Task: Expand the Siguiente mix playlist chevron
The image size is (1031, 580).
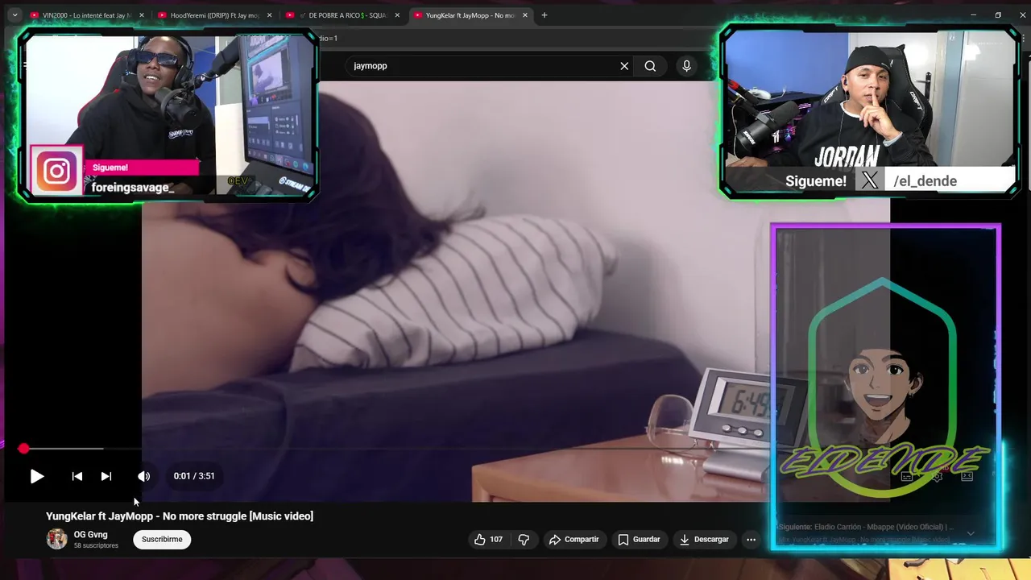Action: tap(971, 533)
